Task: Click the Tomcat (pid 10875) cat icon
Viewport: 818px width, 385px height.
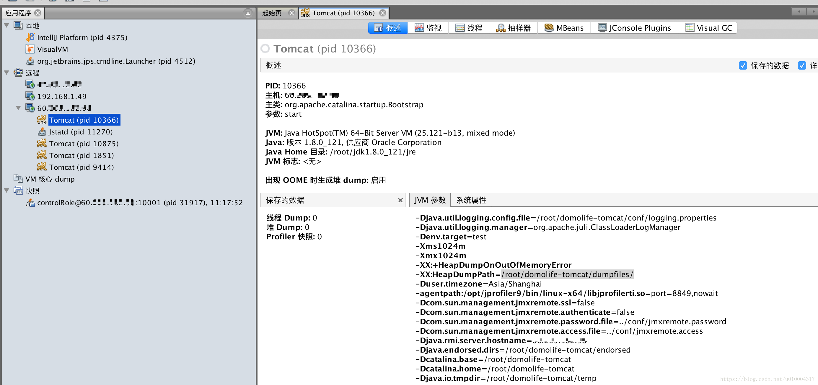Action: [x=42, y=143]
